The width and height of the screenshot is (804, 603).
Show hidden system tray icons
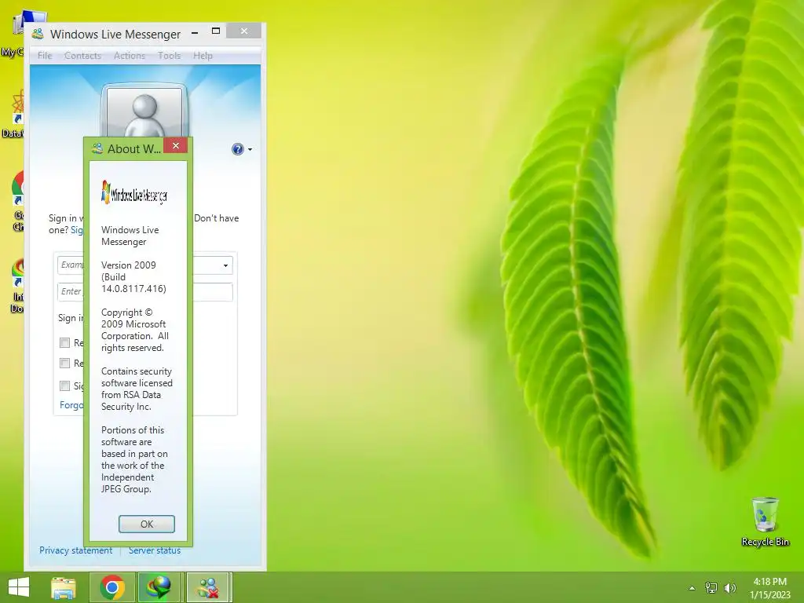(x=693, y=588)
